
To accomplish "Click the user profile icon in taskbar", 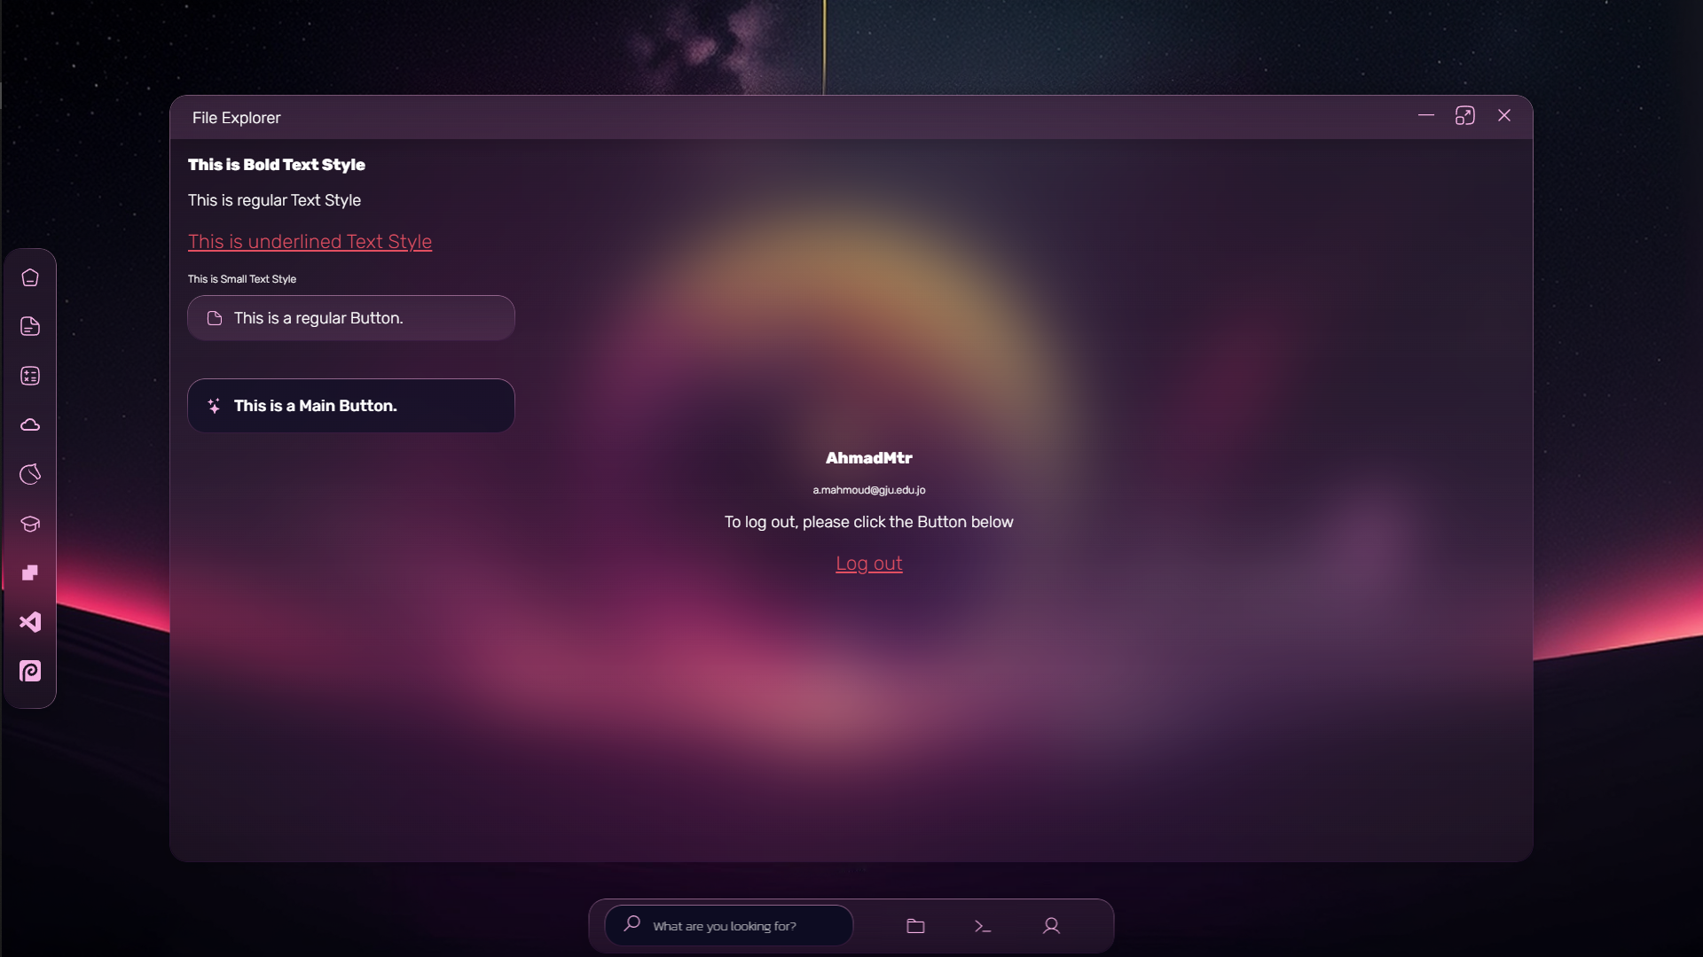I will [1051, 925].
